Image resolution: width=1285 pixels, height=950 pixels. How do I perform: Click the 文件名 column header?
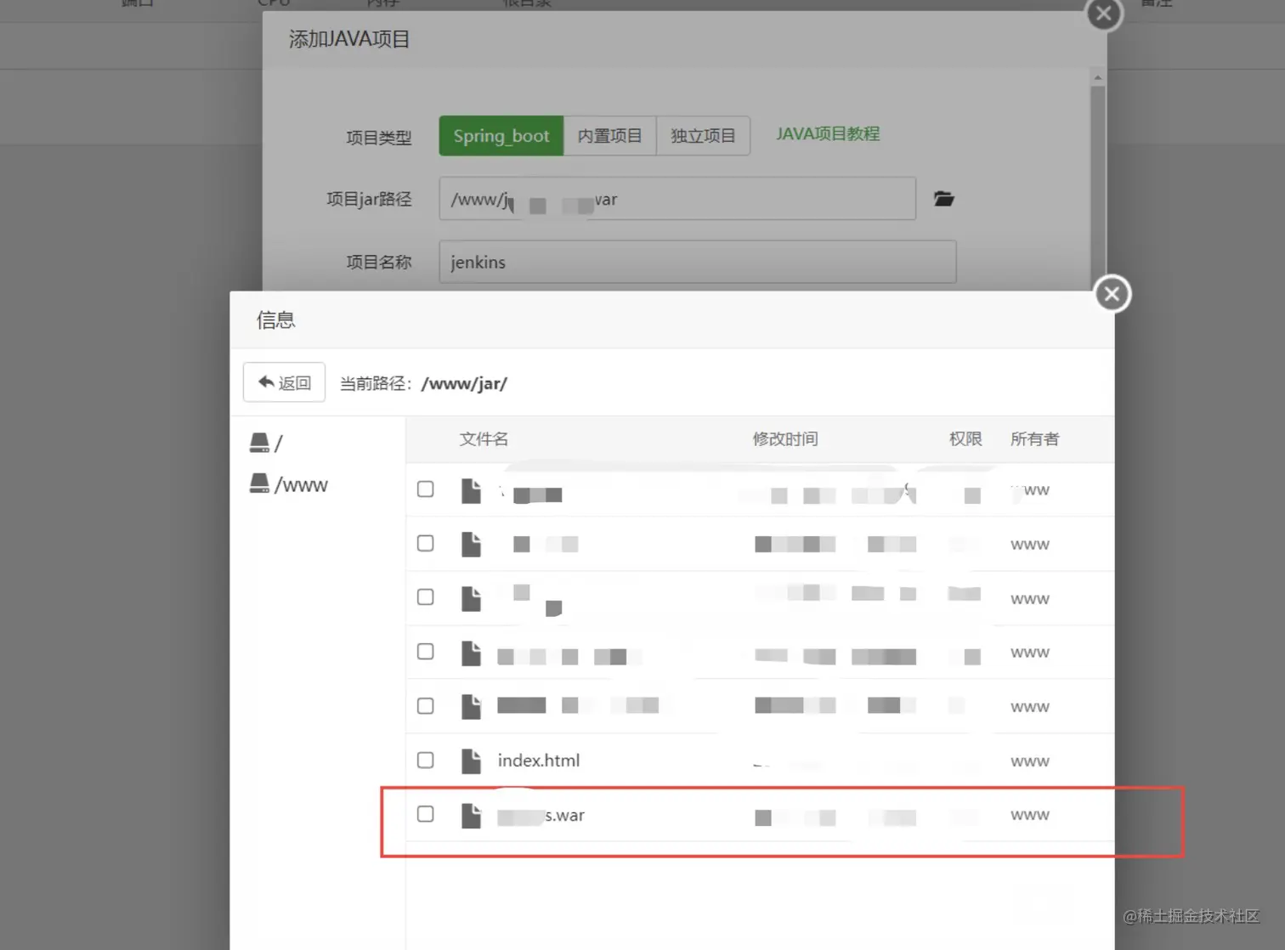[x=484, y=439]
